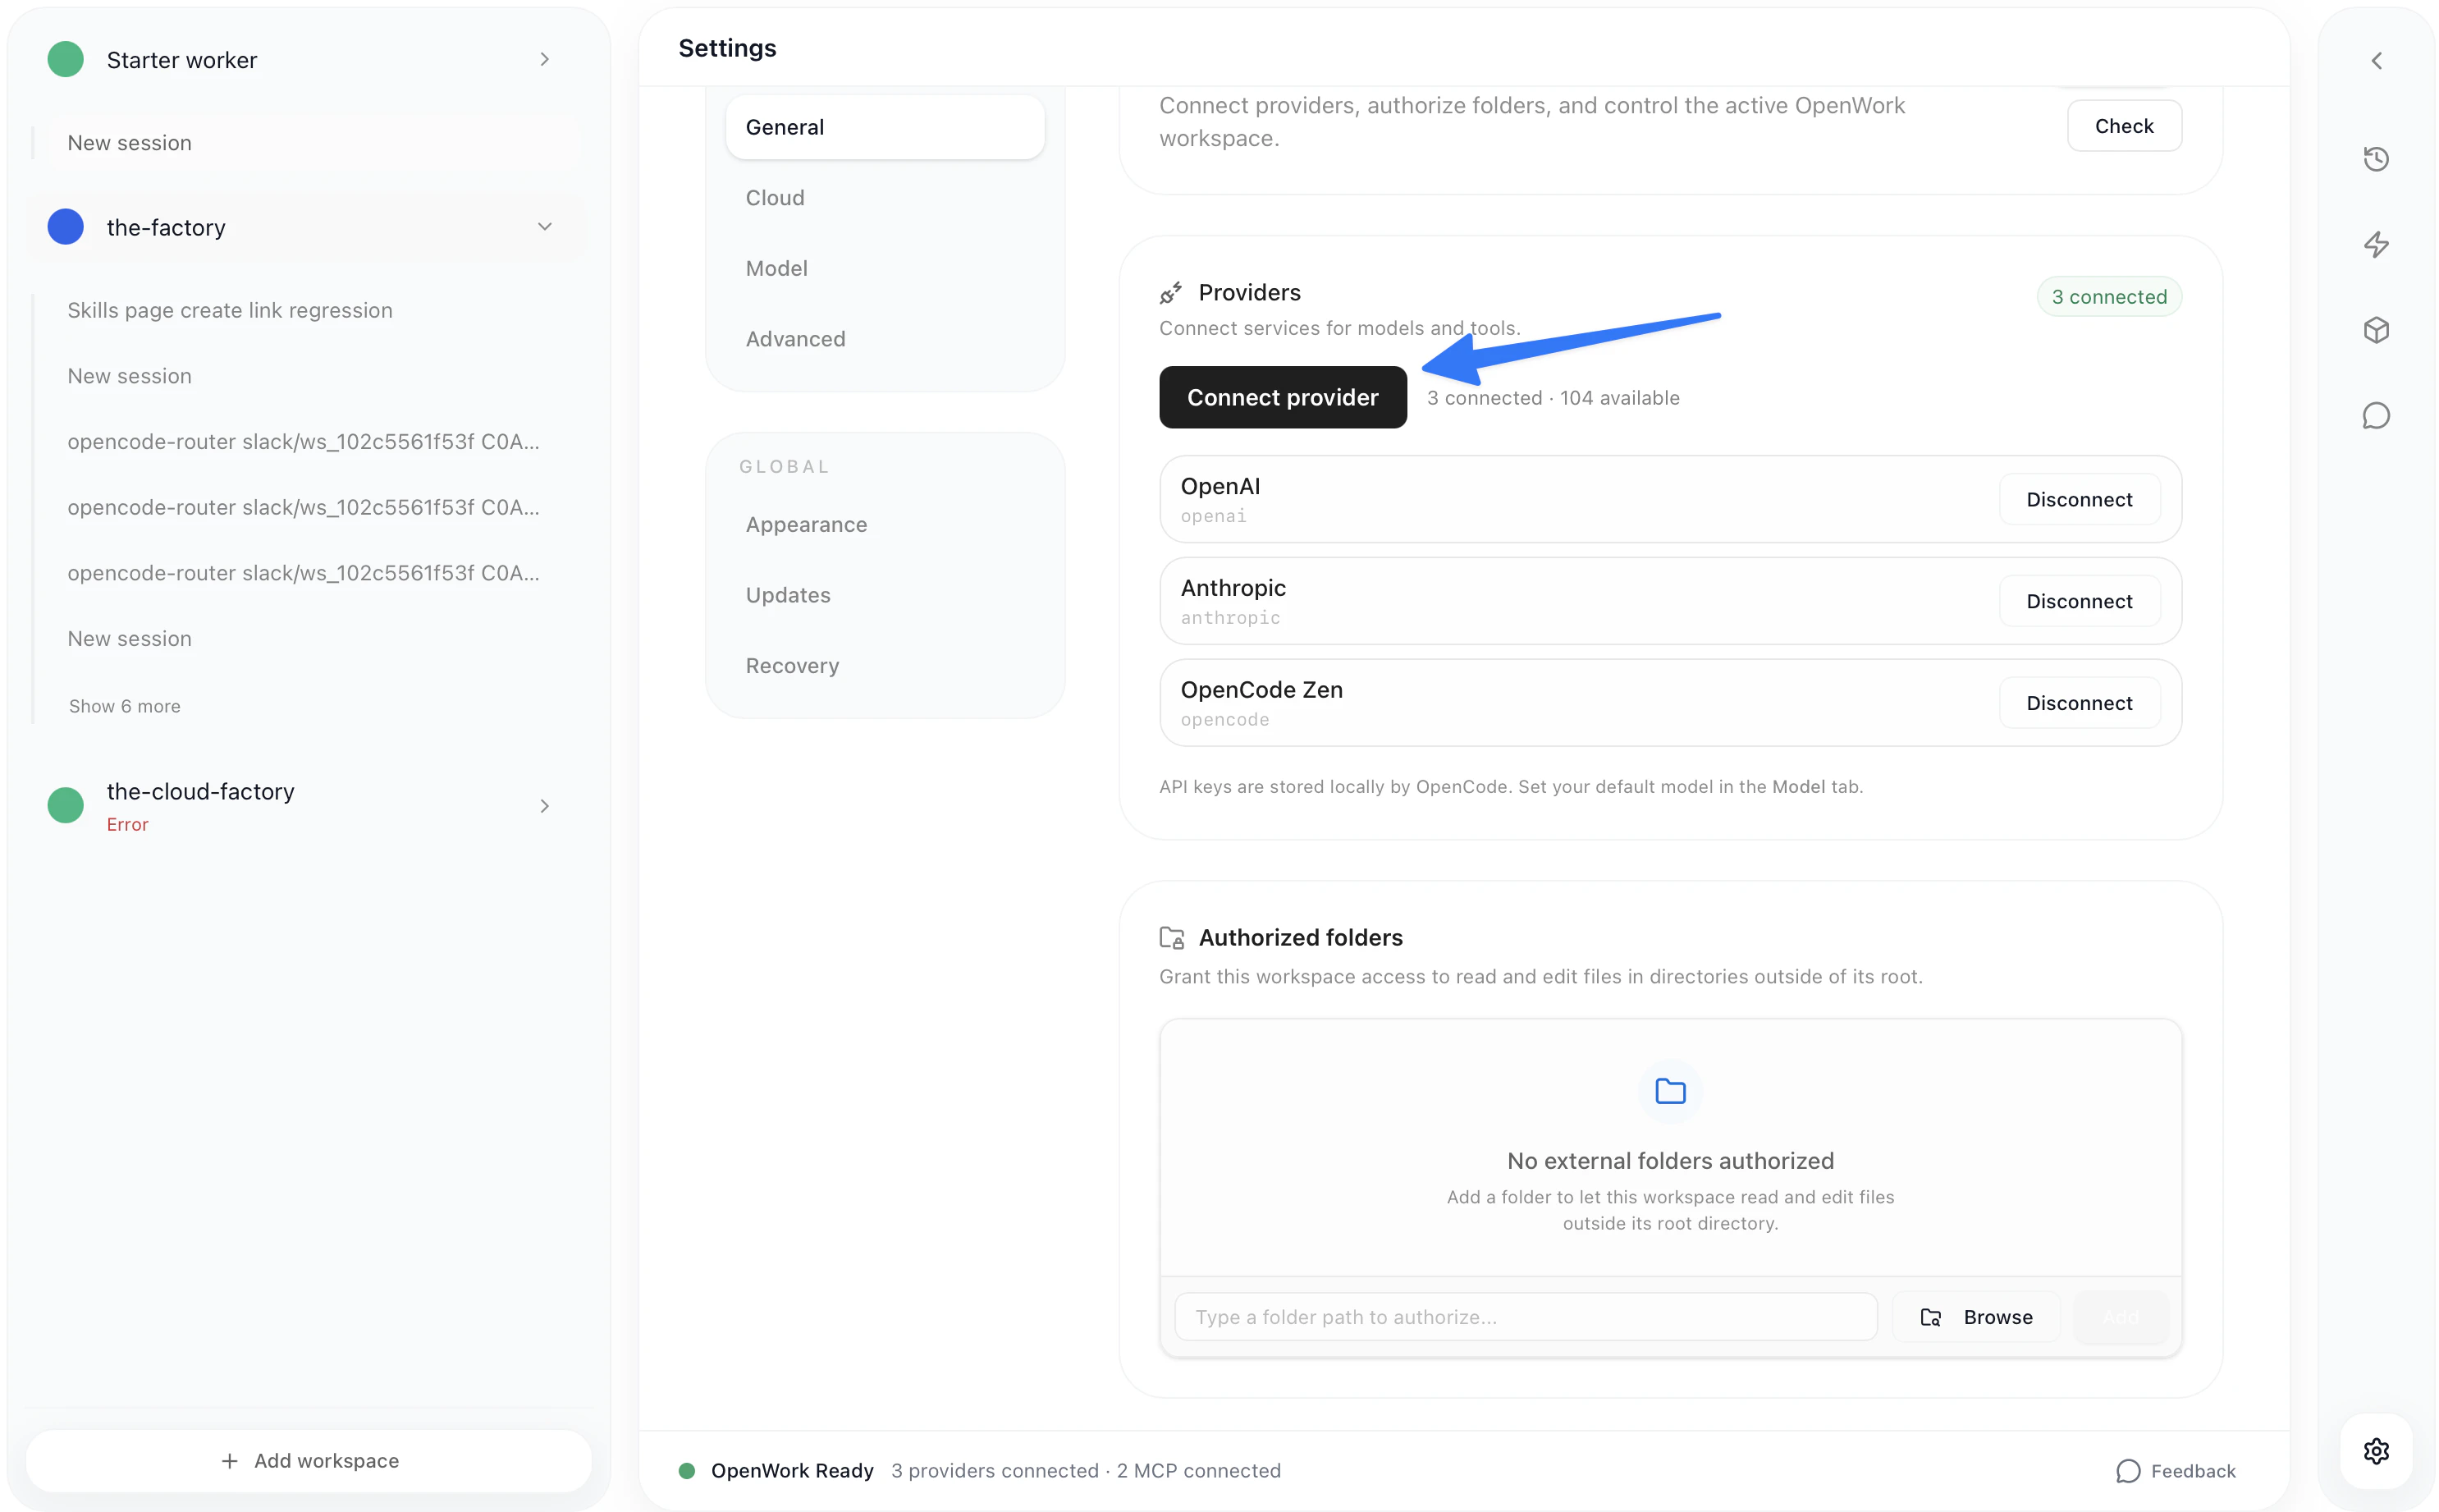Open session history from the right sidebar
The width and height of the screenshot is (2439, 1512).
pos(2377,158)
